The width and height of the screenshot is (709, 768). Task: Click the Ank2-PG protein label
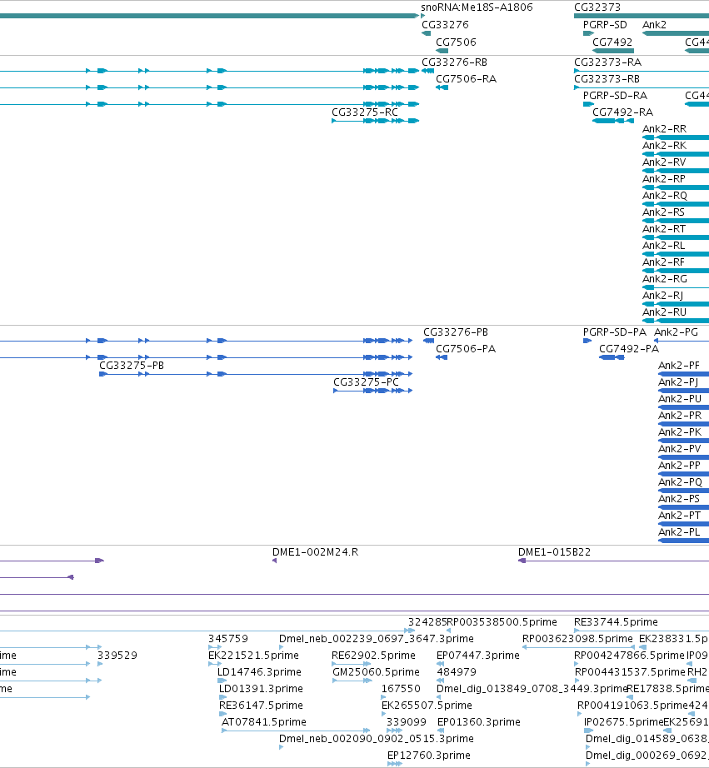click(676, 332)
